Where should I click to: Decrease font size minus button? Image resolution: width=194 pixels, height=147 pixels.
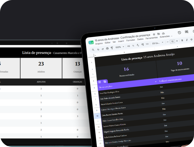[167, 42]
